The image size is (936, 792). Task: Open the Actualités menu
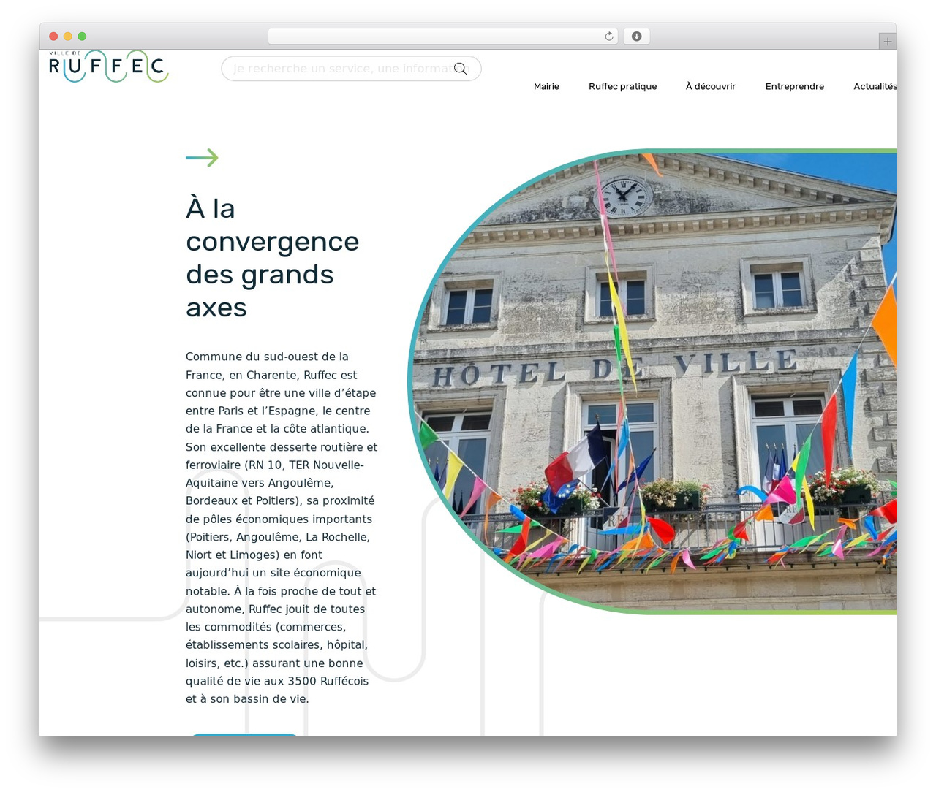pyautogui.click(x=875, y=86)
